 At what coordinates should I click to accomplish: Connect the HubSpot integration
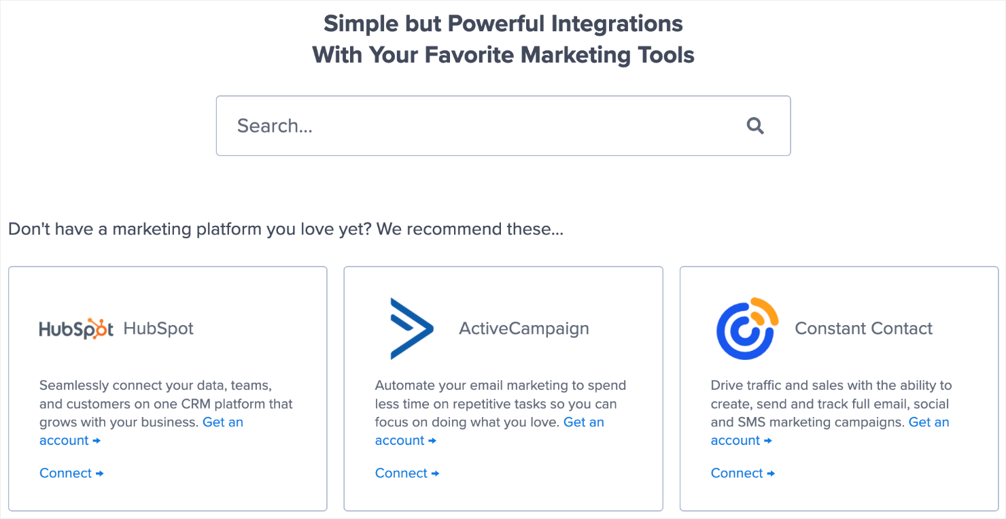coord(65,473)
